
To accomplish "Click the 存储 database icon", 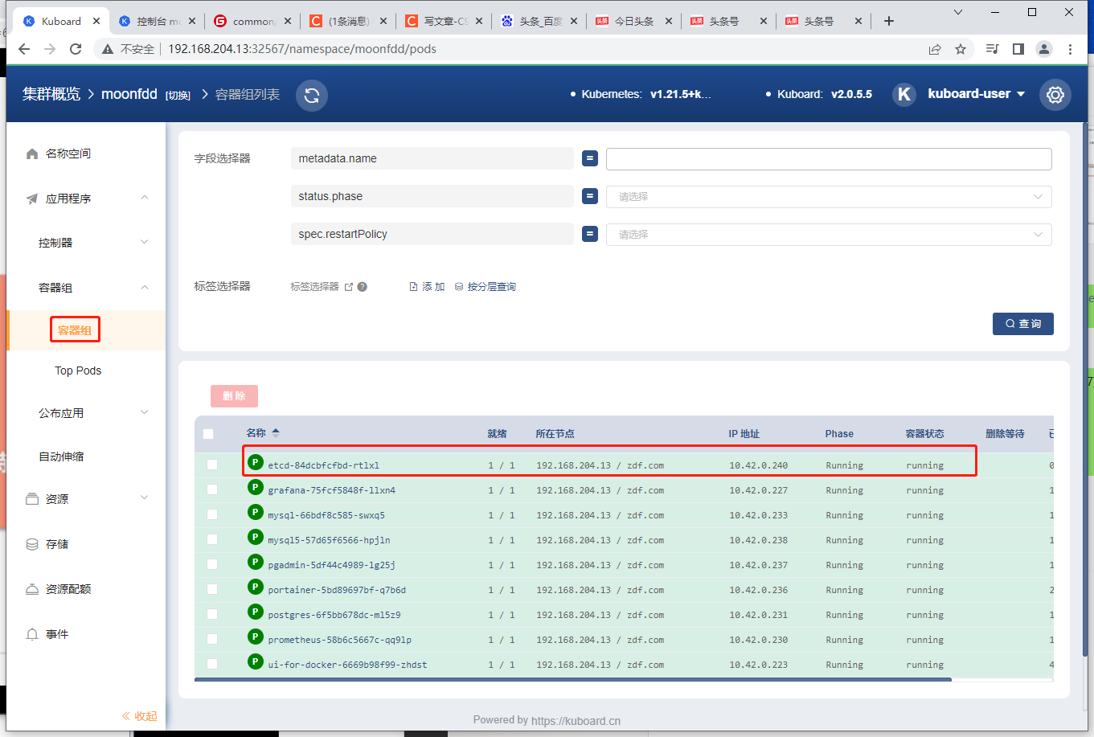I will (x=32, y=544).
